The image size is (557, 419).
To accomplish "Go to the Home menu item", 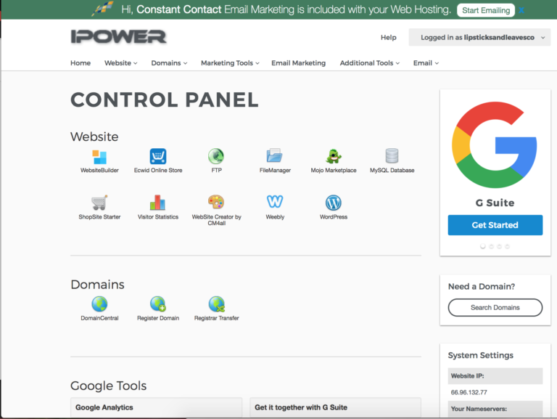I will coord(81,63).
